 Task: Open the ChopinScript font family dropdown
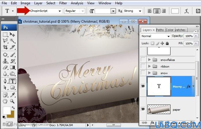60,11
